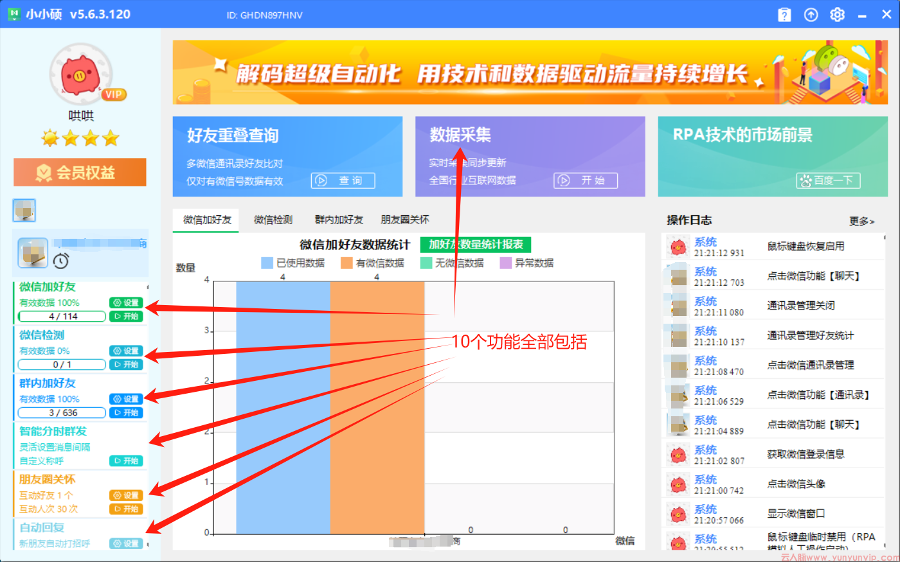Click the account avatar beside the clock icon
The width and height of the screenshot is (900, 562).
click(33, 252)
